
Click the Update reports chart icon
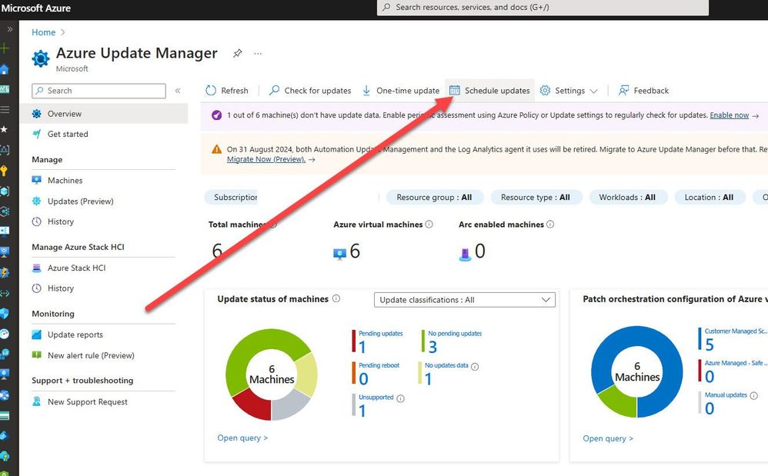(37, 335)
